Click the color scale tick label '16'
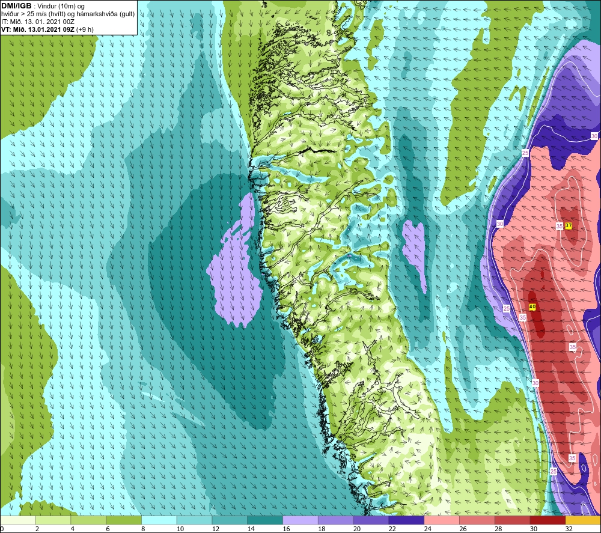Image resolution: width=601 pixels, height=533 pixels. (286, 529)
